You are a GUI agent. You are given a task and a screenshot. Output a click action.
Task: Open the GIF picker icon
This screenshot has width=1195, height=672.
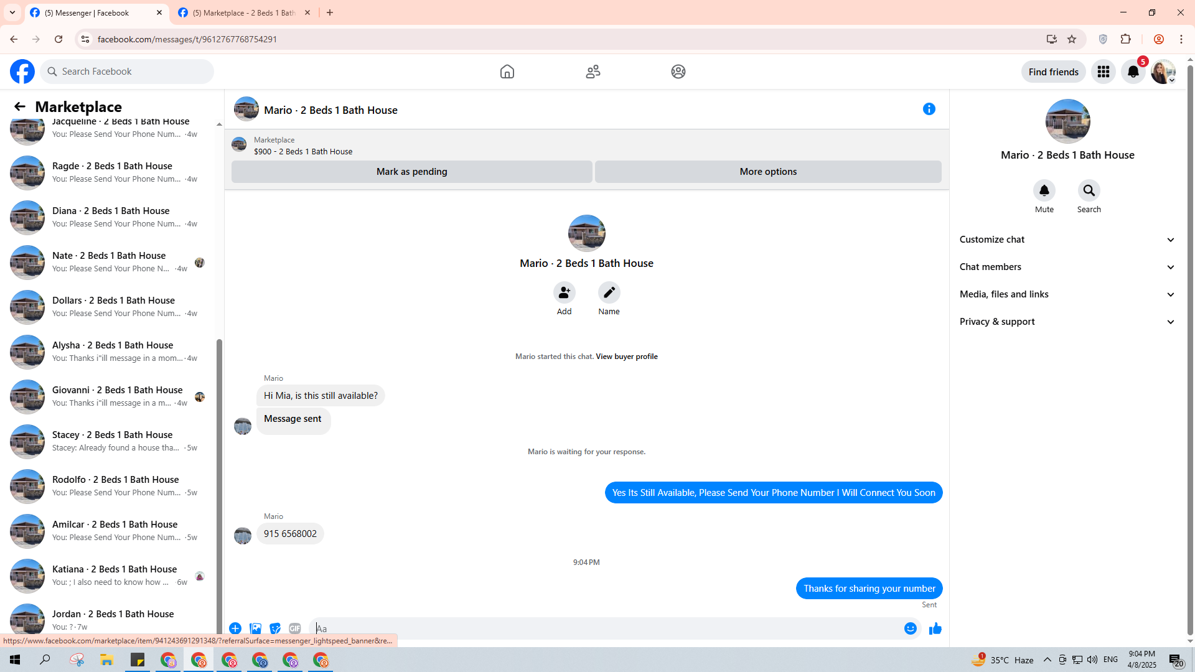295,629
